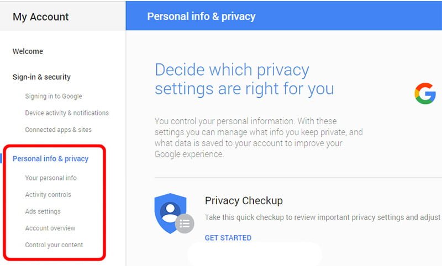The image size is (442, 266).
Task: Open Sign-in & security section
Action: click(41, 77)
